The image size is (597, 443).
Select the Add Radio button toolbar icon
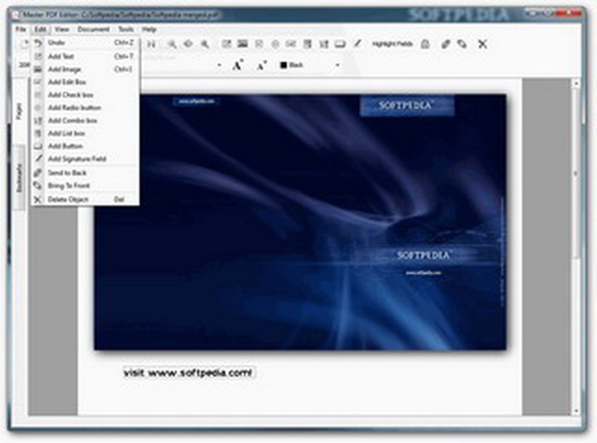click(x=275, y=44)
